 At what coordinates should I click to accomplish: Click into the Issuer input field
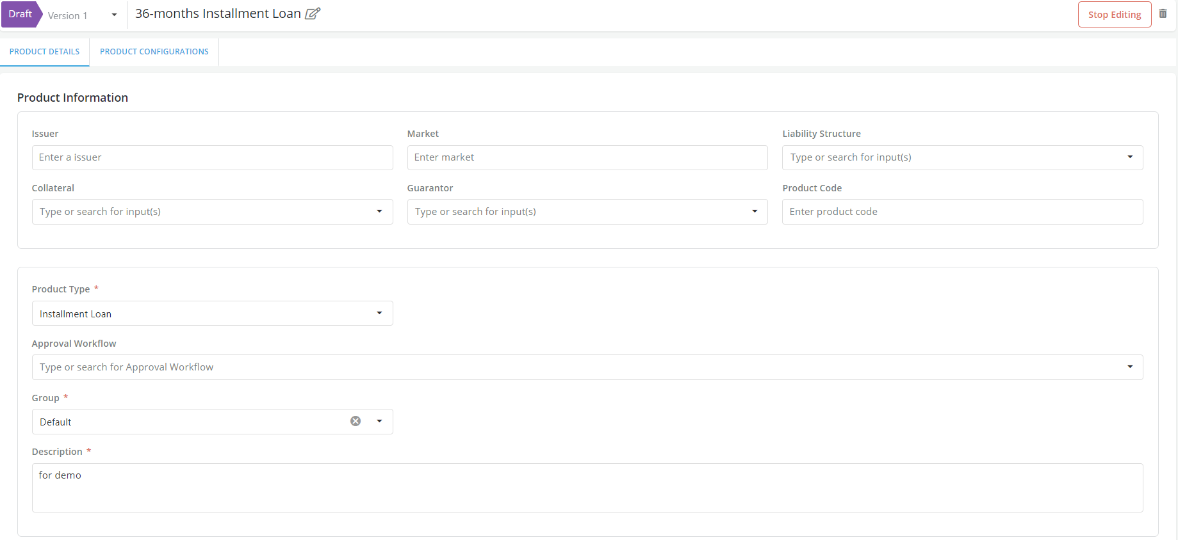coord(212,157)
